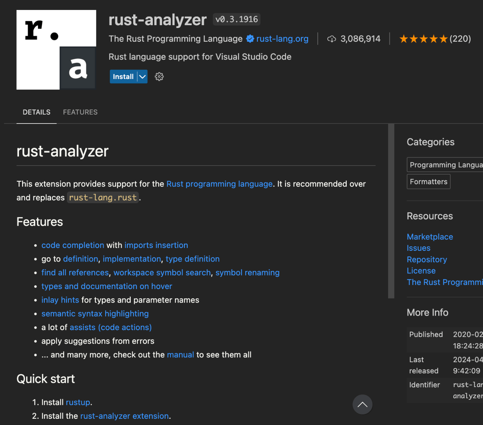
Task: Open the Marketplace resource link
Action: (430, 237)
